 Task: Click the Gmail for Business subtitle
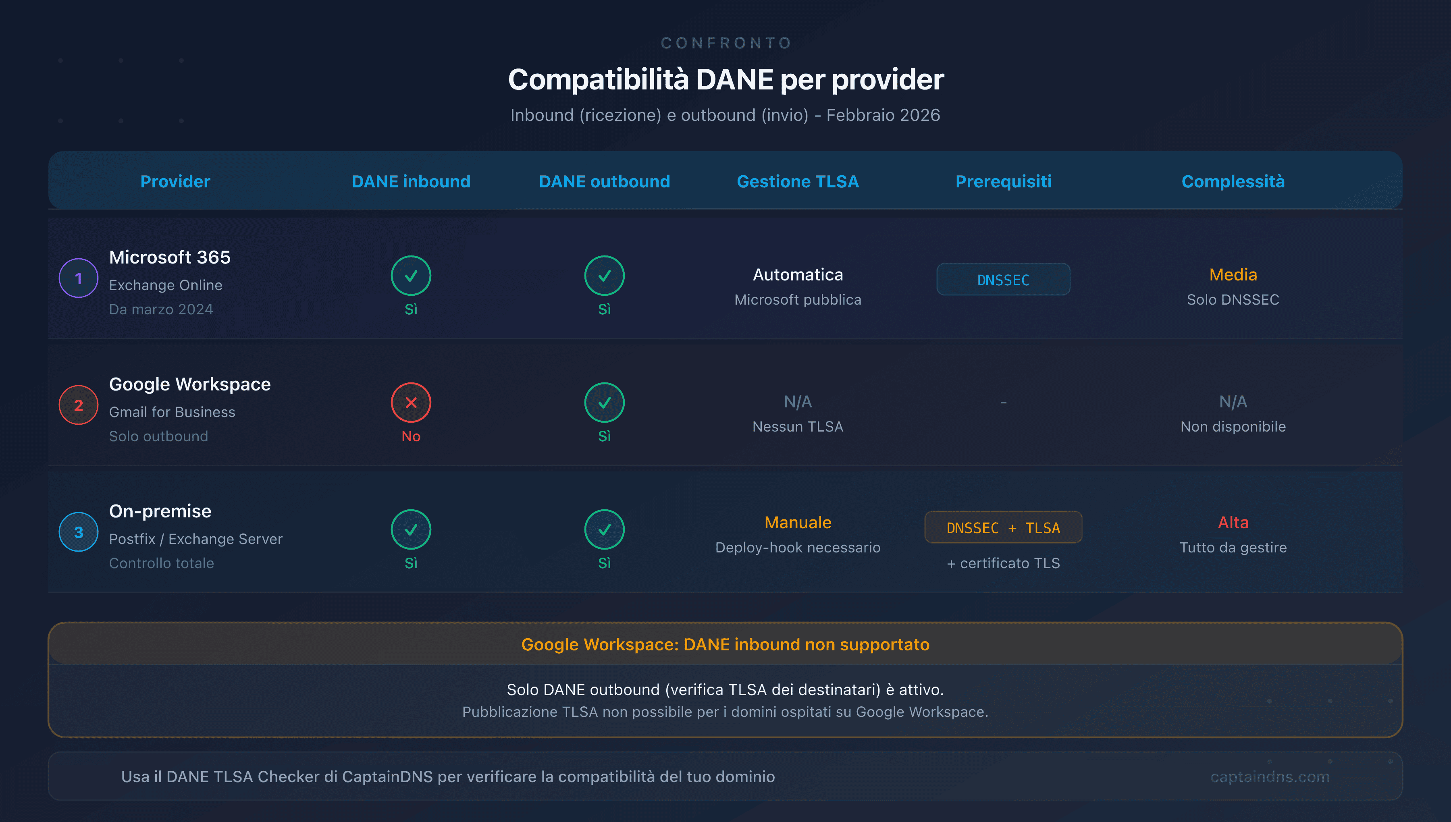[172, 412]
